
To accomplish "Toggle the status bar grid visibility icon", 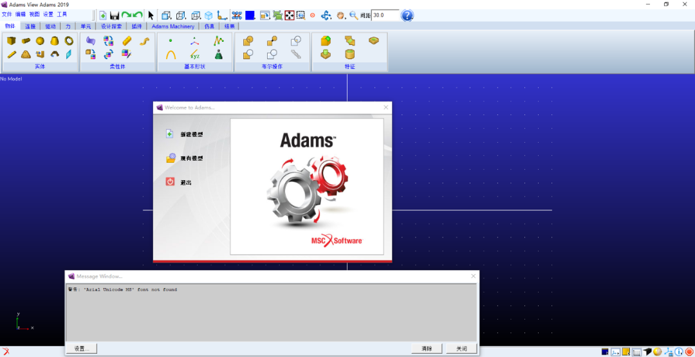I will [637, 352].
